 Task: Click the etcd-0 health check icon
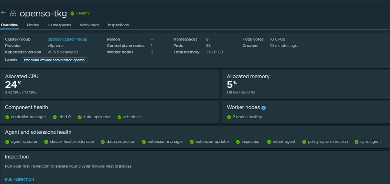click(55, 117)
